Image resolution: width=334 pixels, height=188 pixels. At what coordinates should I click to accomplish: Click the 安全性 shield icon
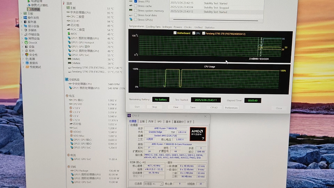[x=27, y=55]
